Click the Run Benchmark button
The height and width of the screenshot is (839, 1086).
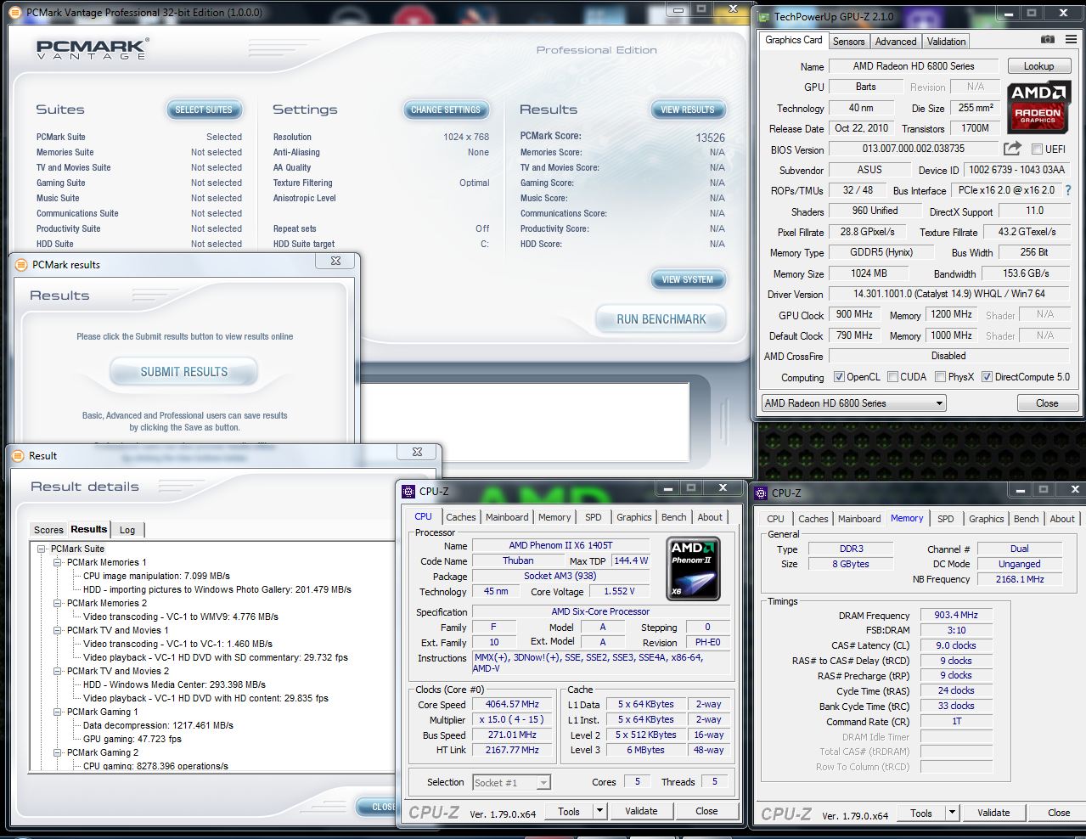click(661, 319)
